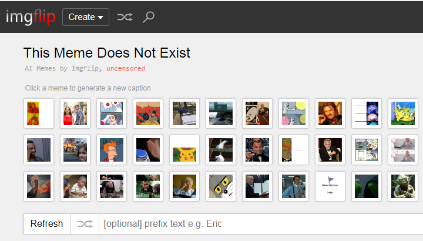Follow the red 'uncensored' link
This screenshot has width=423, height=241.
click(125, 68)
